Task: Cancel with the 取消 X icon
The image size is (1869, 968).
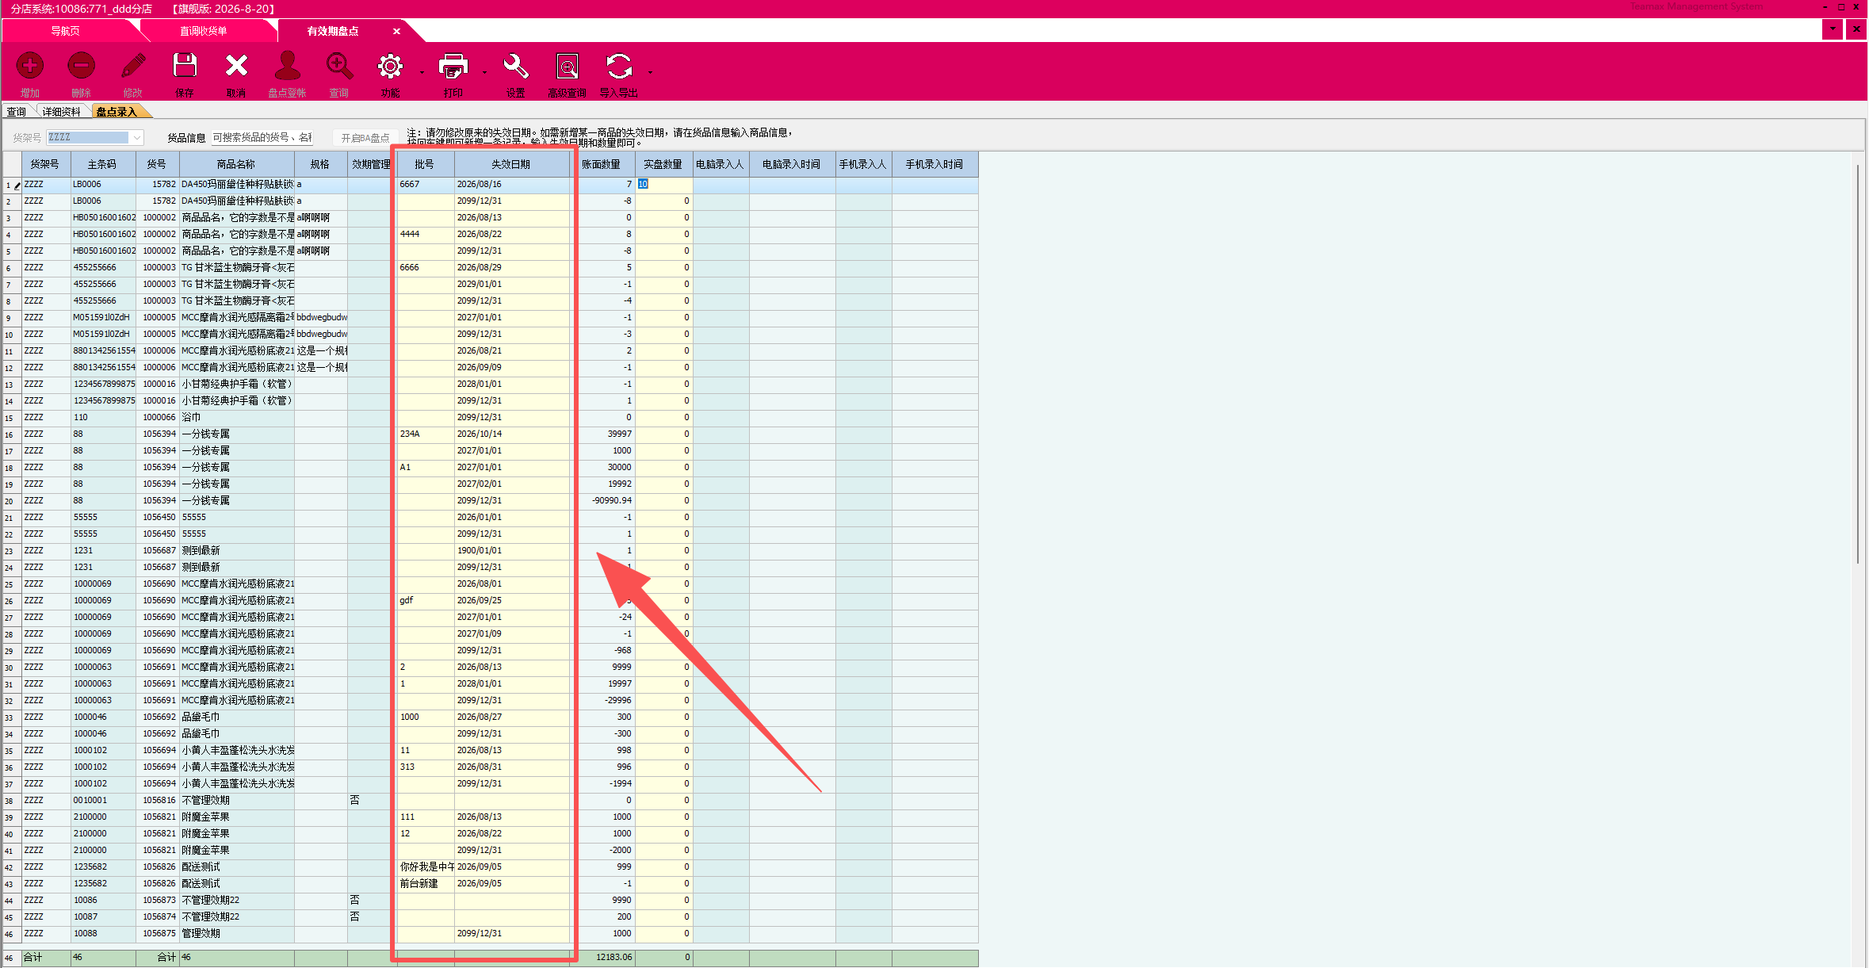Action: click(x=236, y=66)
